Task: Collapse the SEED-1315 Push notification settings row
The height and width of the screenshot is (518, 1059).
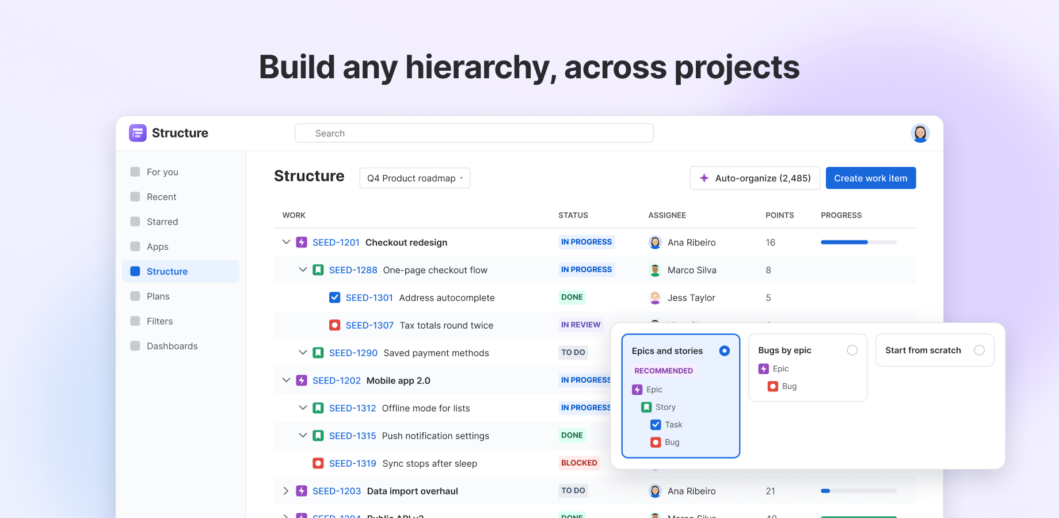Action: tap(303, 436)
